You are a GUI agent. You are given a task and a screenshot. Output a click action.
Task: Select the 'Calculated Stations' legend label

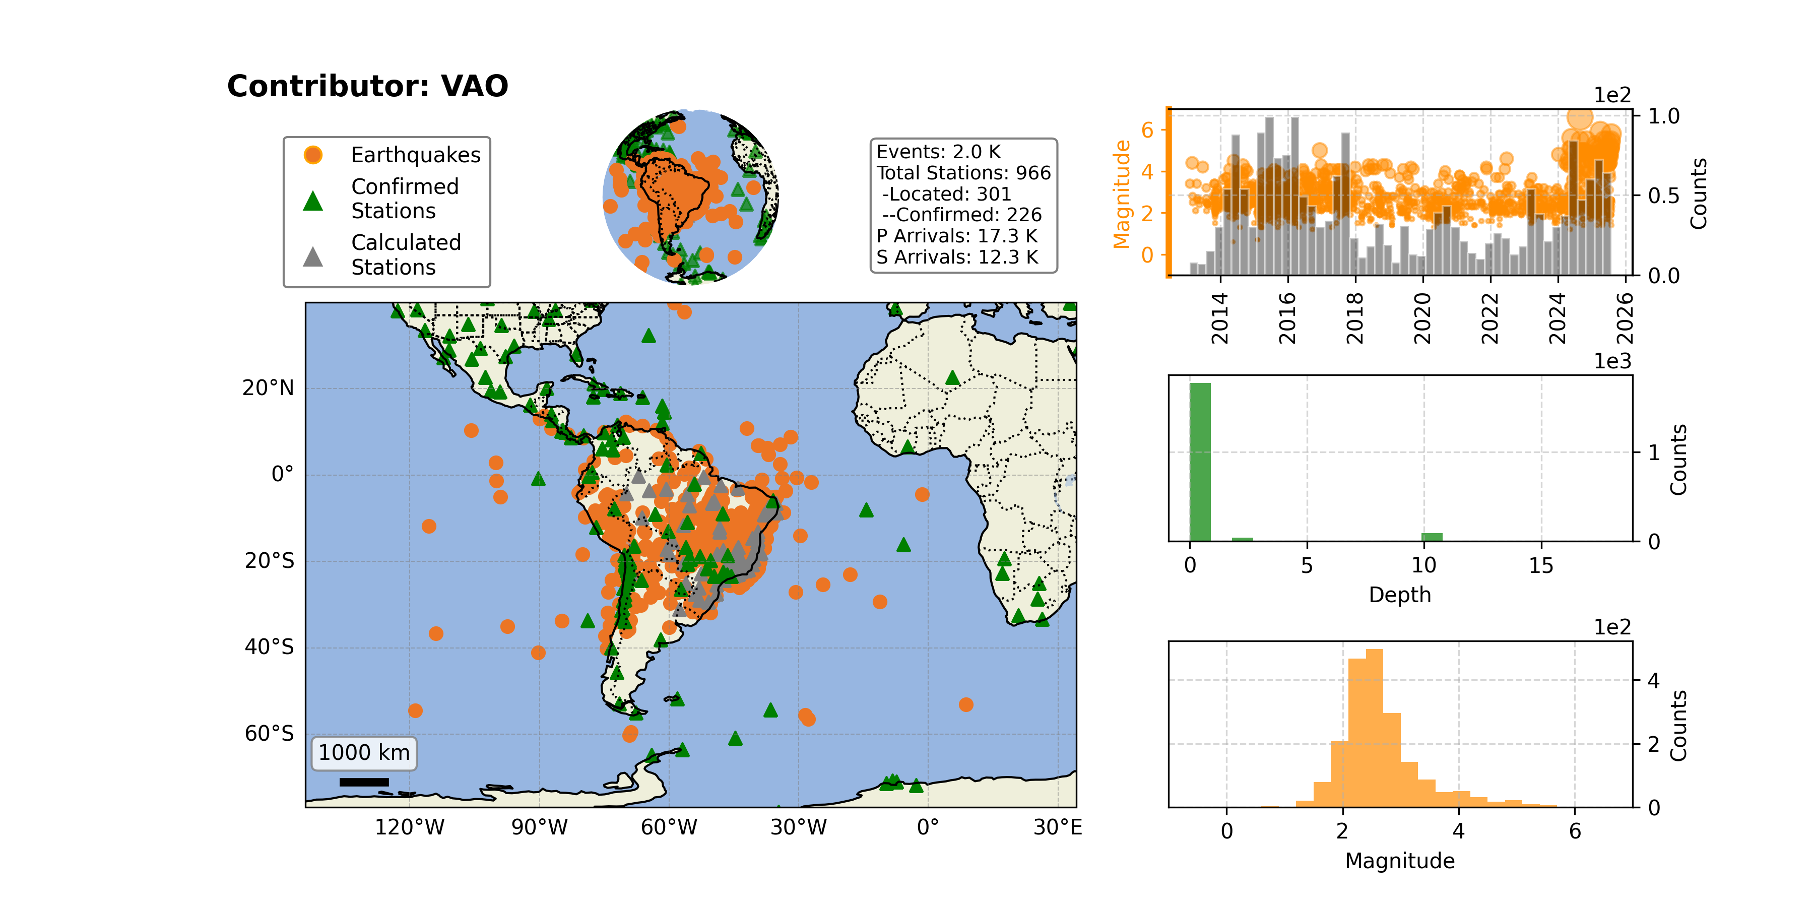pos(406,255)
